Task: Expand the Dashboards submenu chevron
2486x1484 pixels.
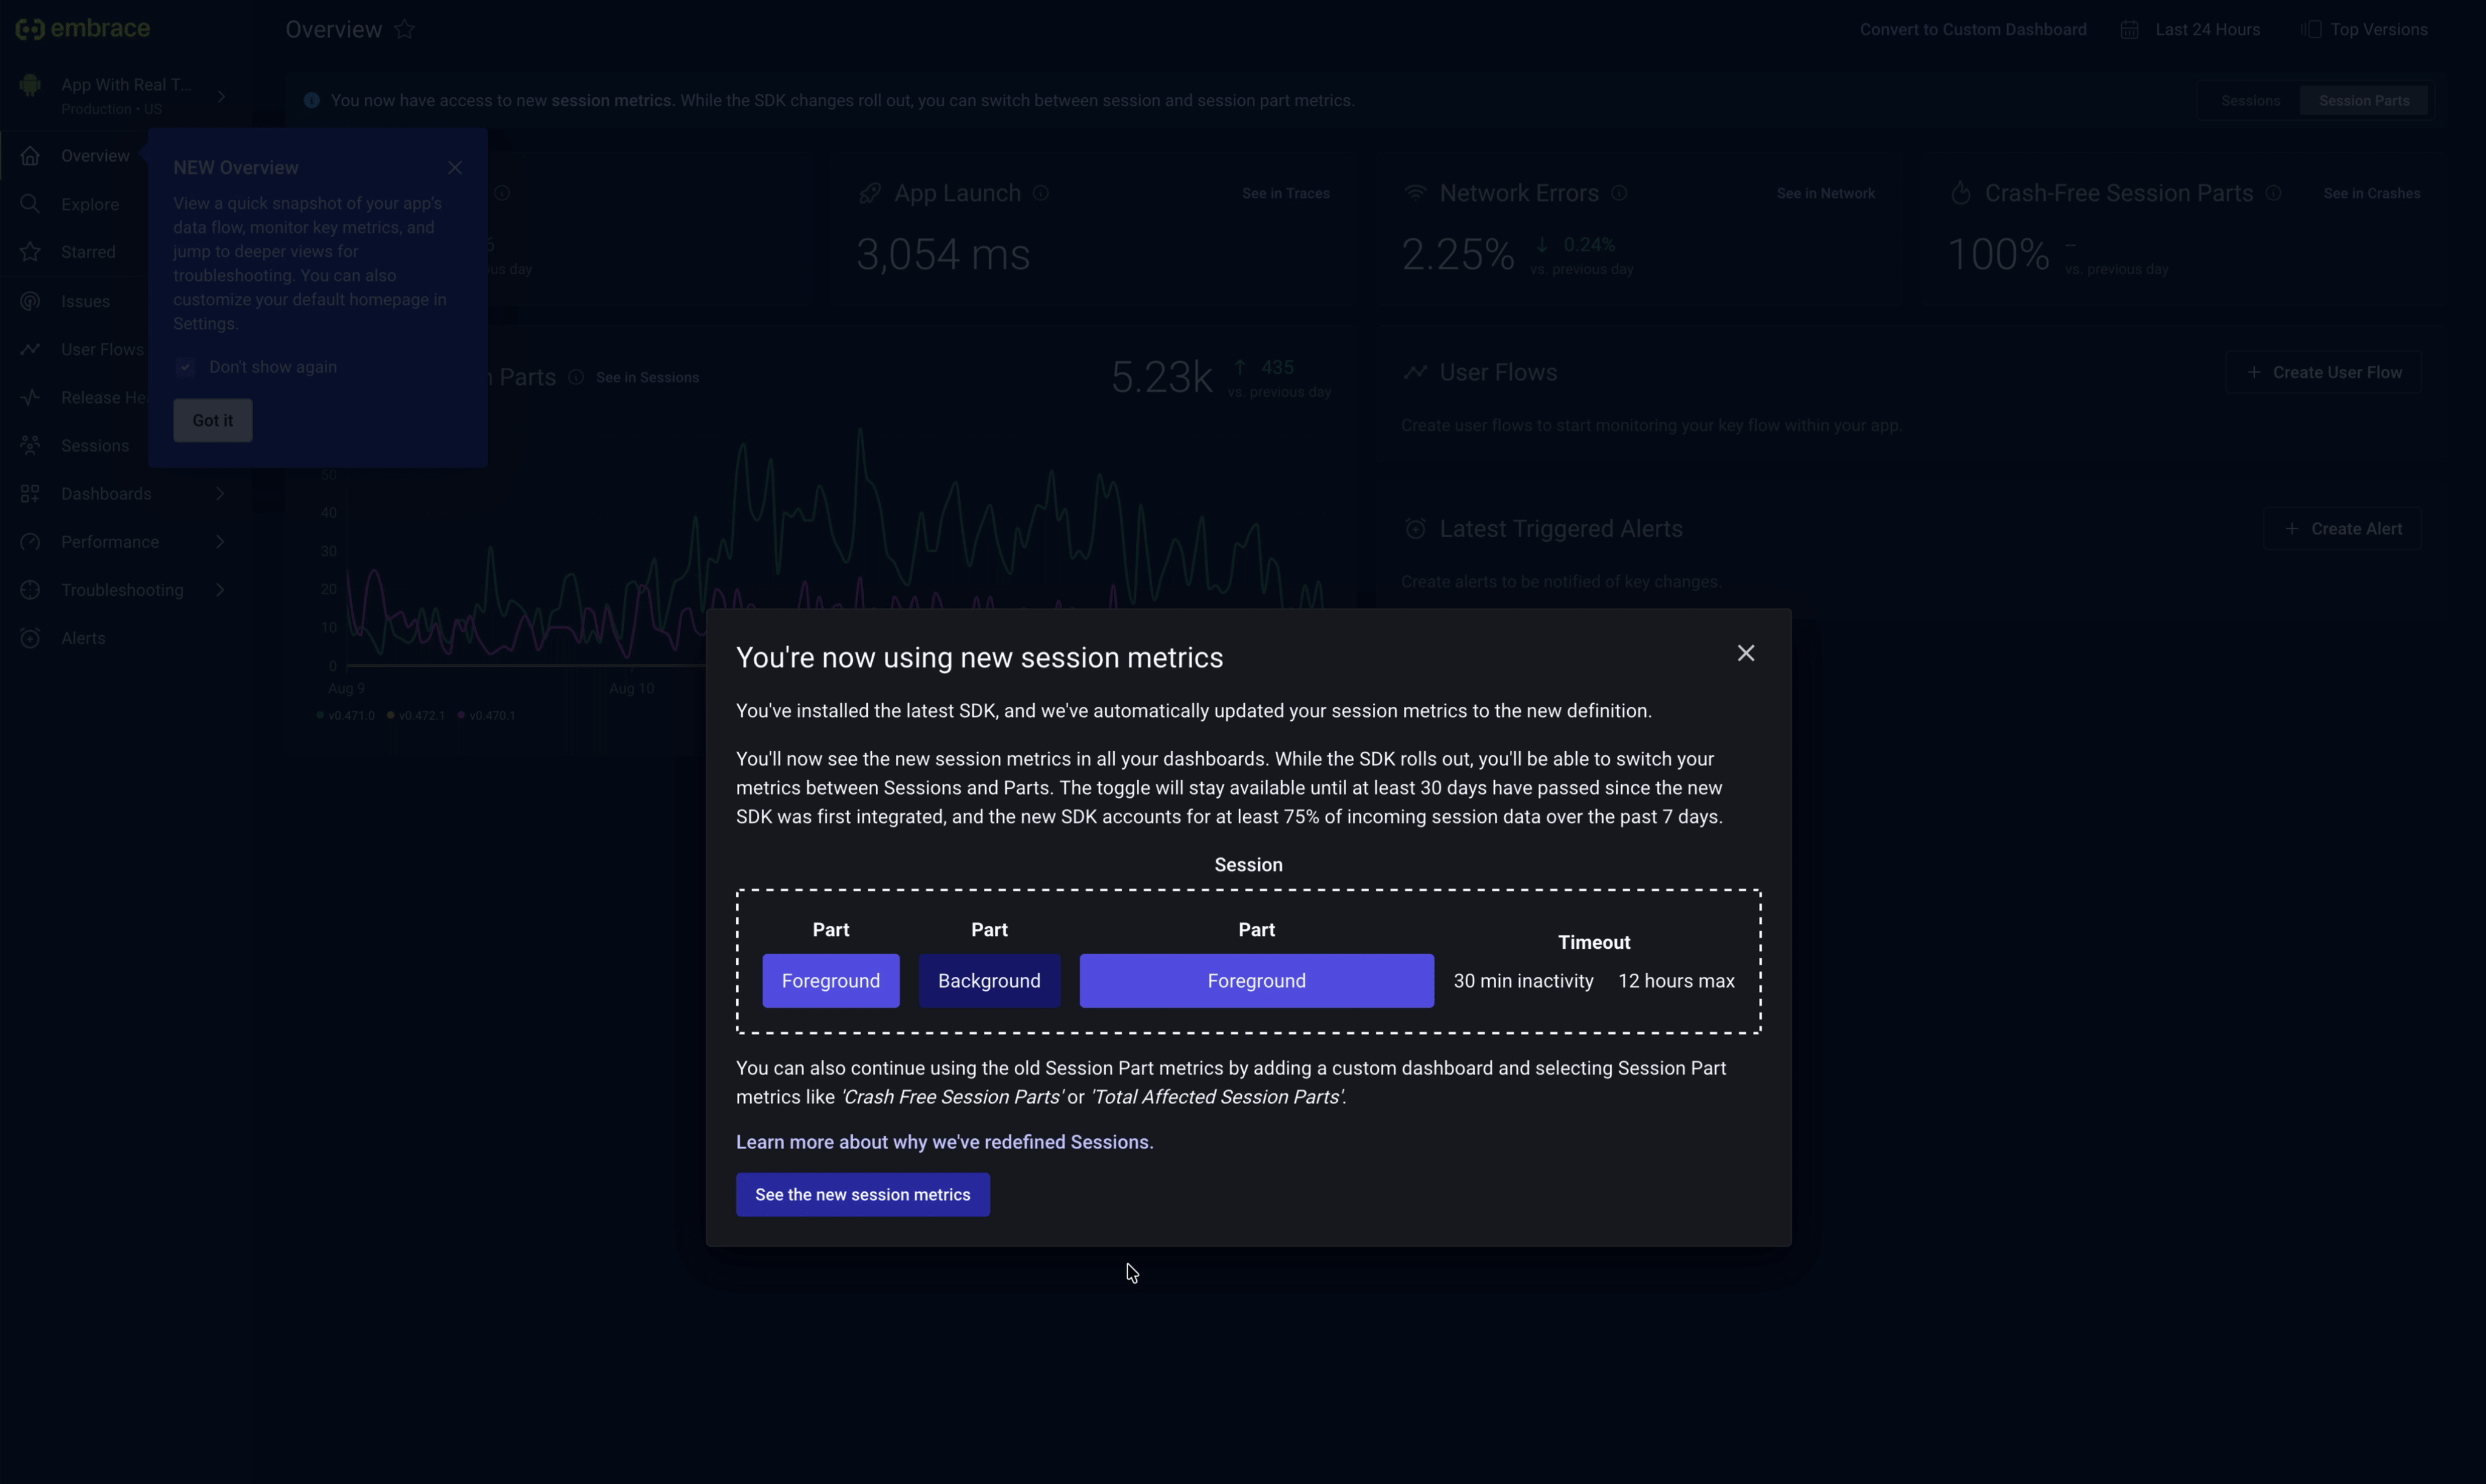Action: [x=220, y=494]
